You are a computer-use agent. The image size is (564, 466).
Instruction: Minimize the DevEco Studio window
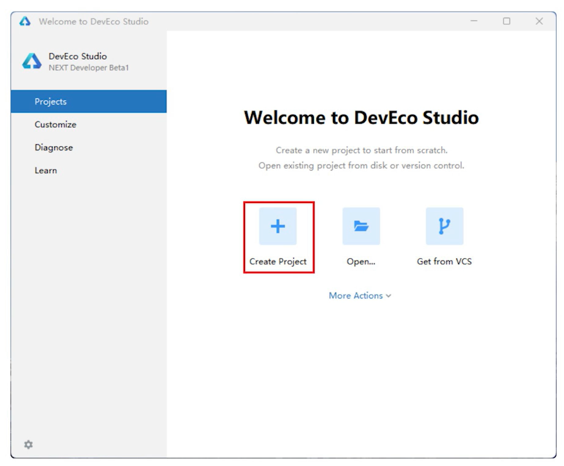coord(474,21)
